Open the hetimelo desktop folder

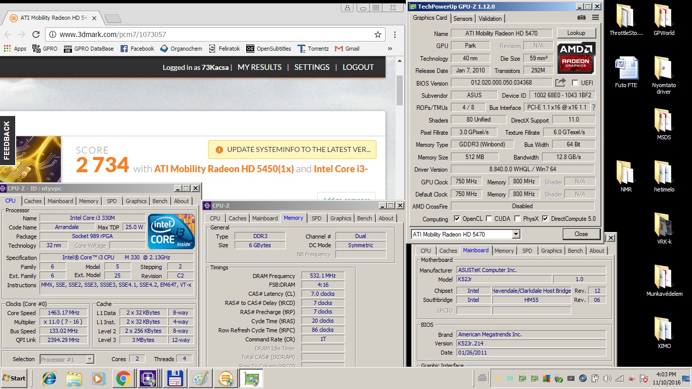pyautogui.click(x=664, y=177)
